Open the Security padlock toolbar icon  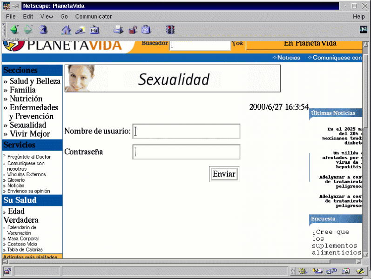click(133, 30)
